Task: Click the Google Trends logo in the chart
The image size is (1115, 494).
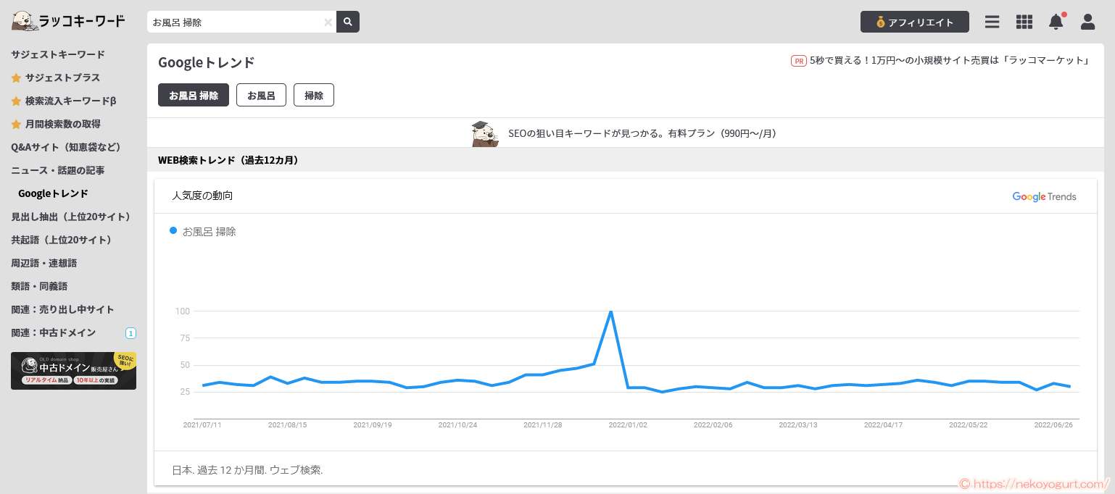Action: click(1044, 196)
